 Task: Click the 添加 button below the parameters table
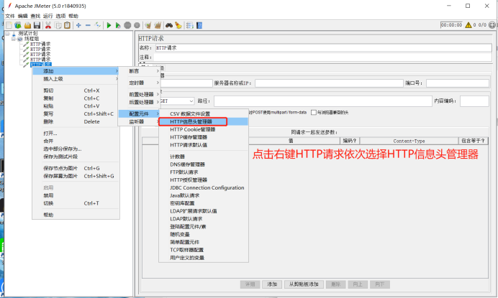click(272, 284)
